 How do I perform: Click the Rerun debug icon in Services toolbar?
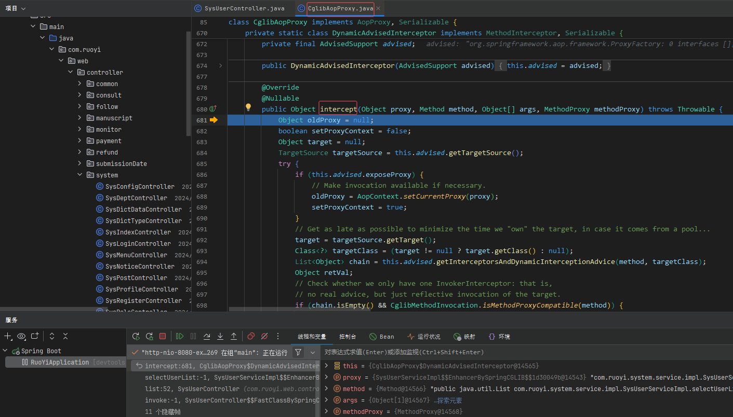(136, 336)
